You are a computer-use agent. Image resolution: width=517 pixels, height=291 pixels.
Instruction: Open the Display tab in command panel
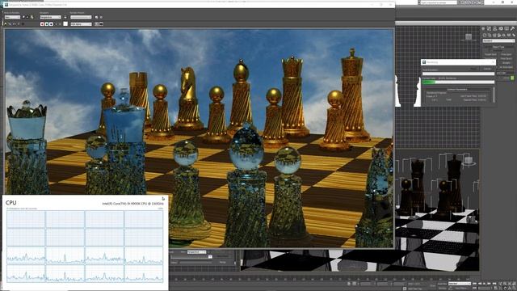coord(506,28)
